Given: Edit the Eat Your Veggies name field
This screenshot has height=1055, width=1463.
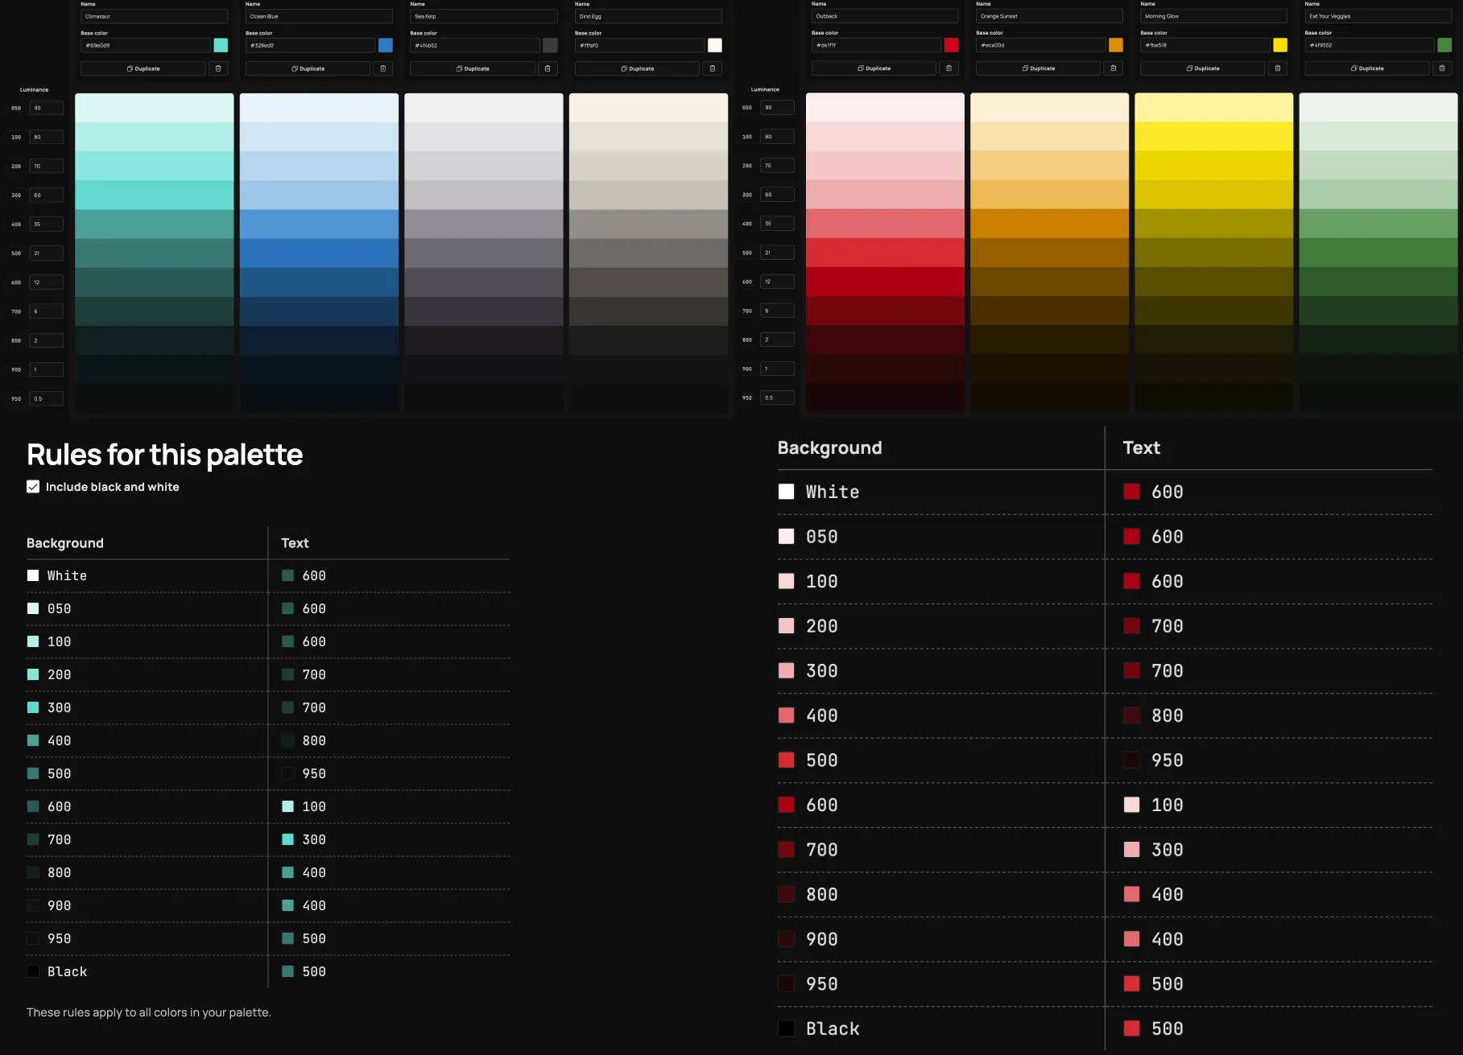Looking at the screenshot, I should pyautogui.click(x=1378, y=16).
